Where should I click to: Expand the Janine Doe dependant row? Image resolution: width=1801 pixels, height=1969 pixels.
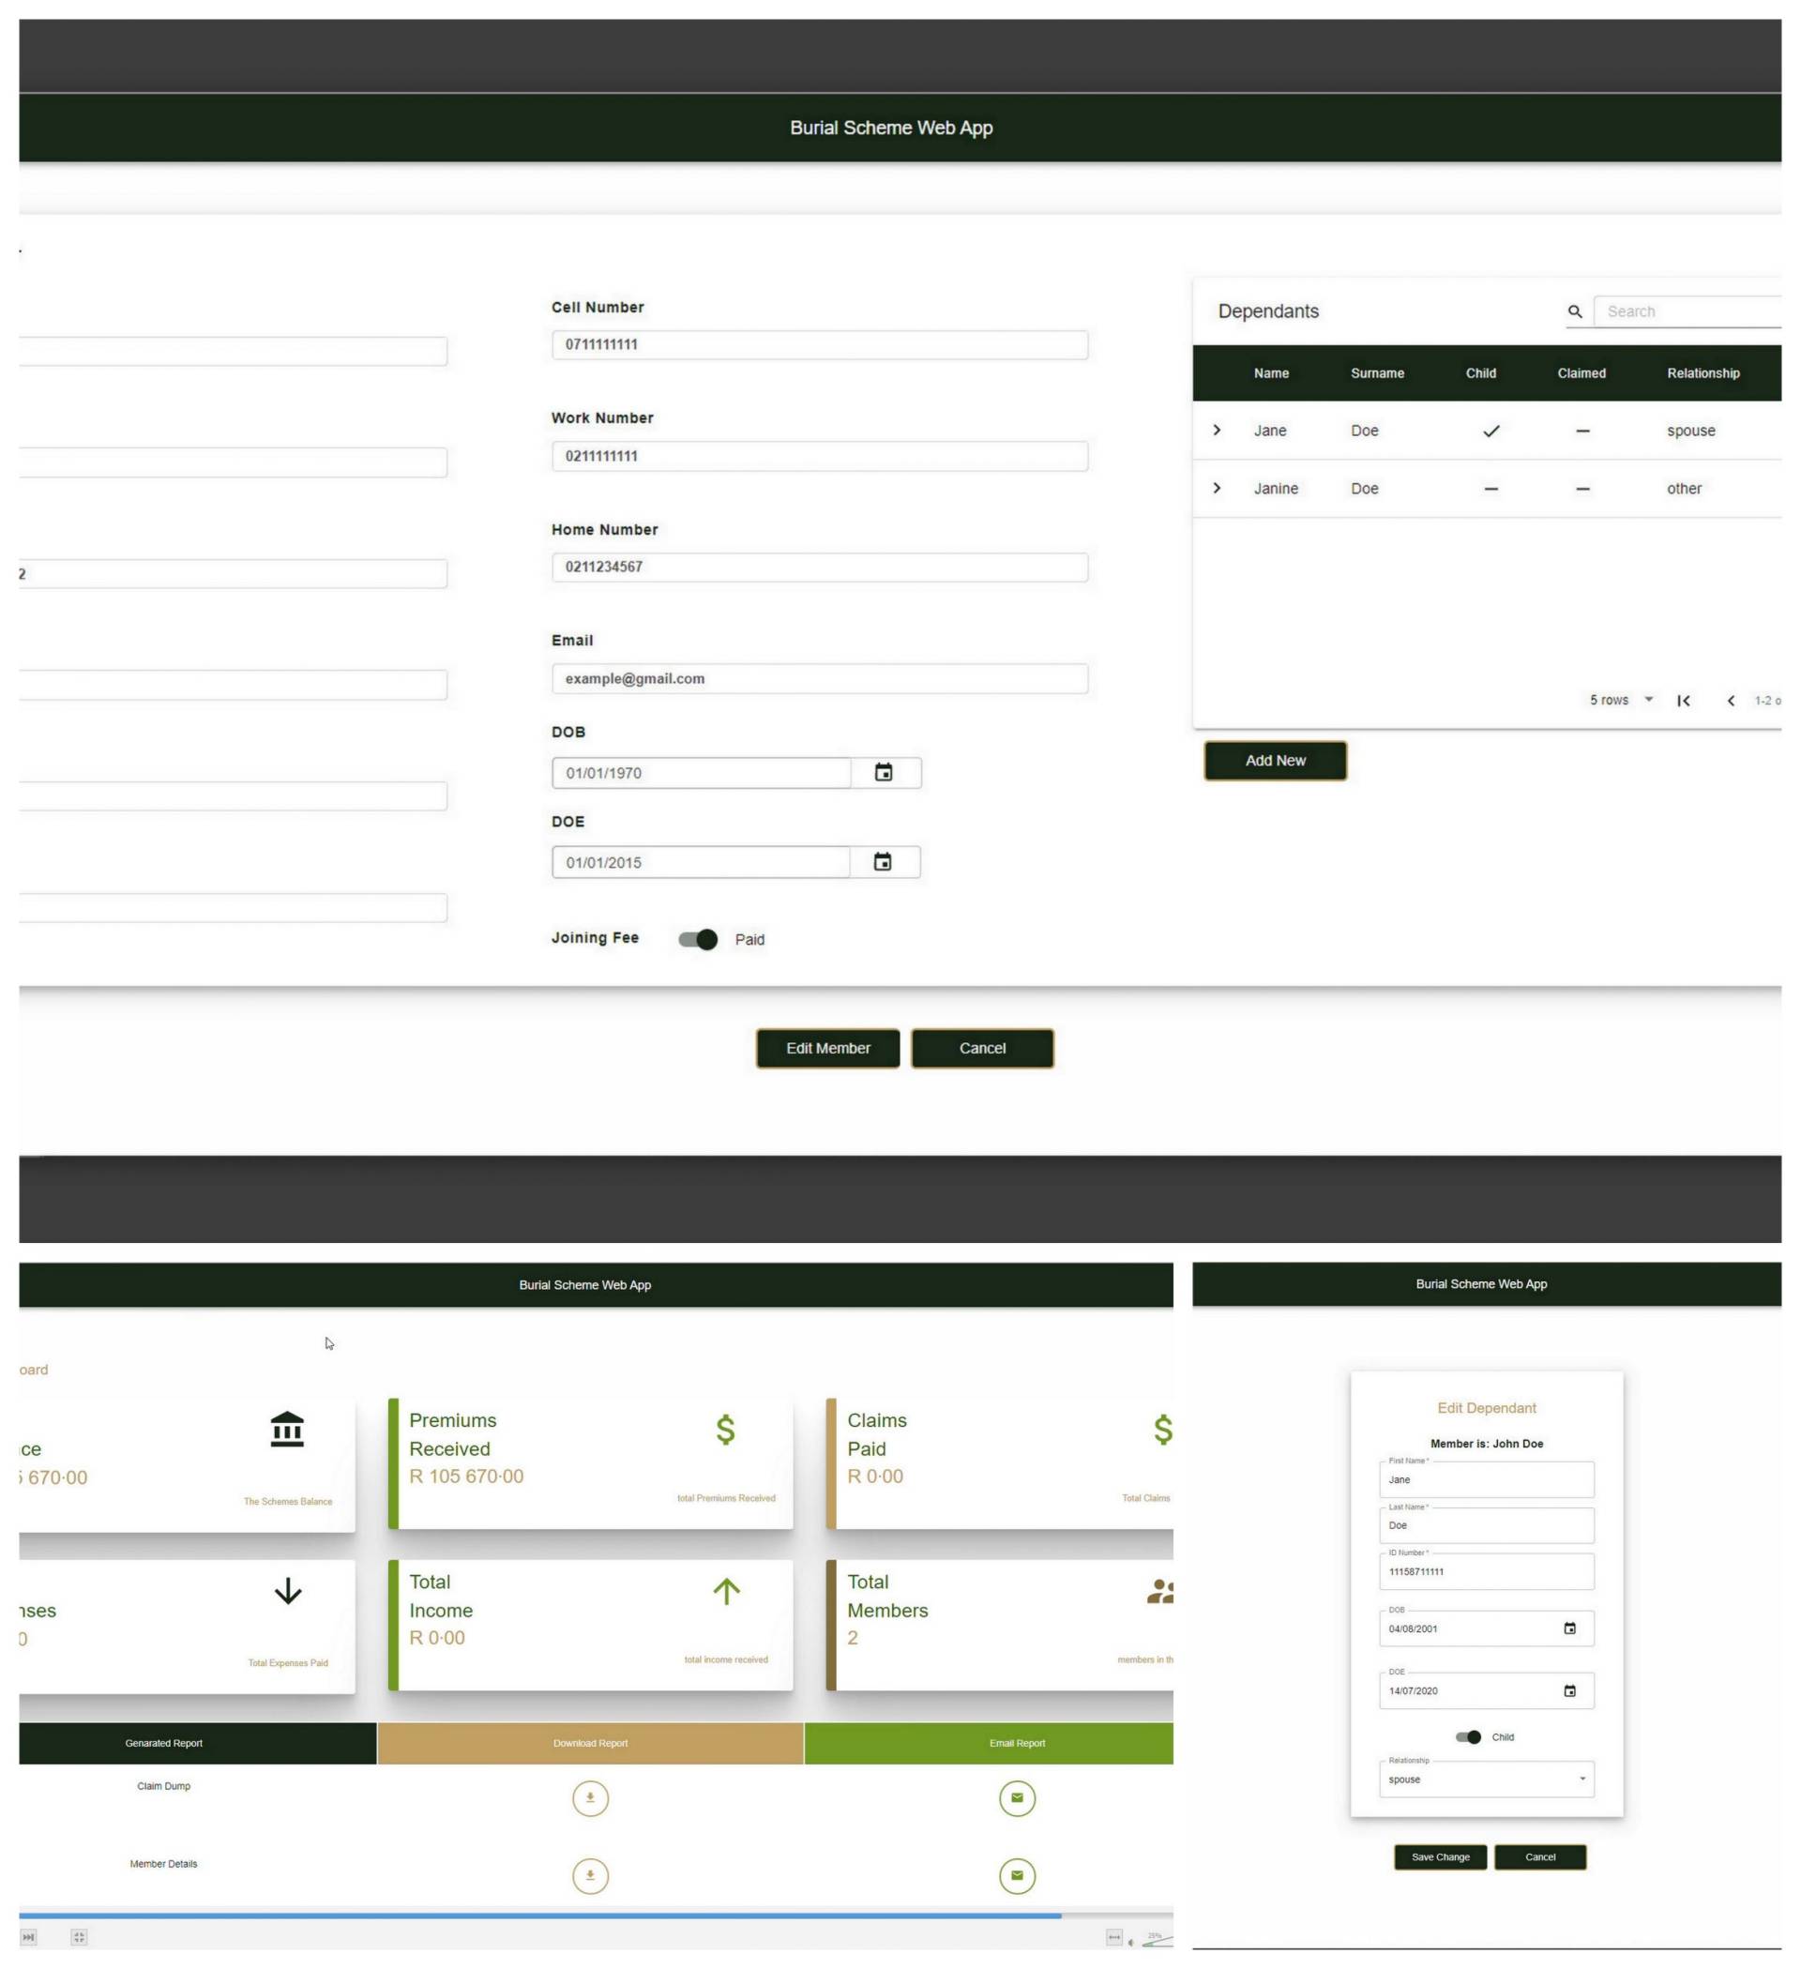click(x=1217, y=488)
